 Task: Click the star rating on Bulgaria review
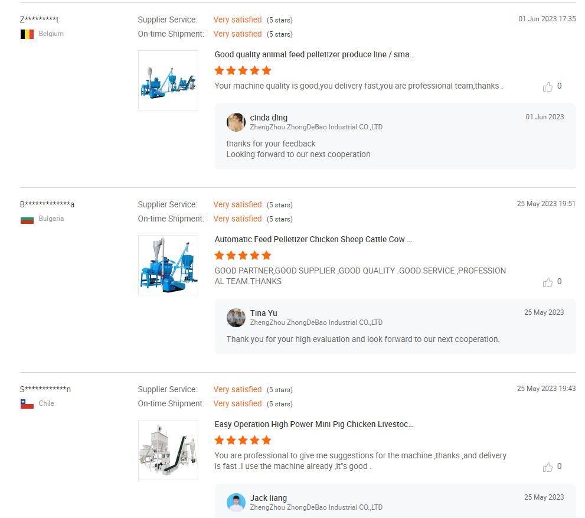[x=243, y=255]
